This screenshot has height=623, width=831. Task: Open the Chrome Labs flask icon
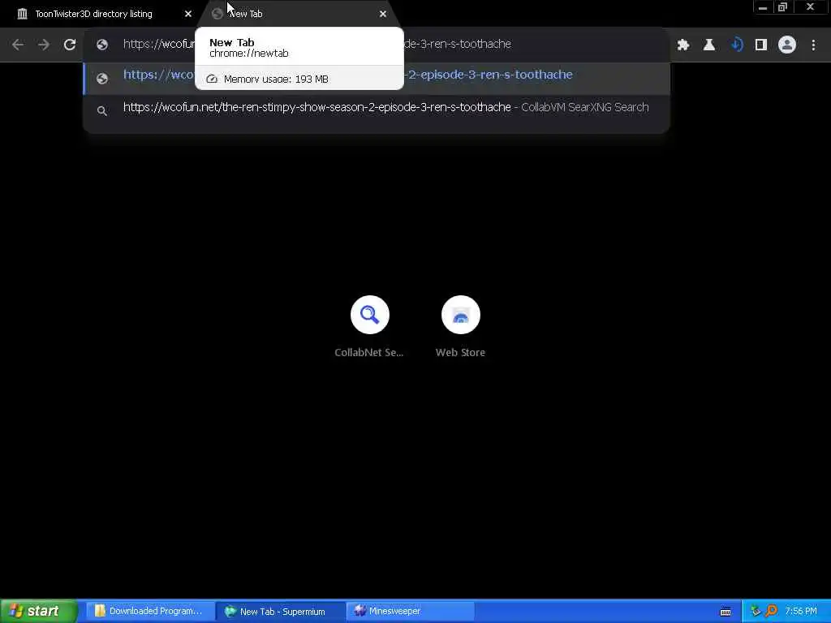point(709,45)
